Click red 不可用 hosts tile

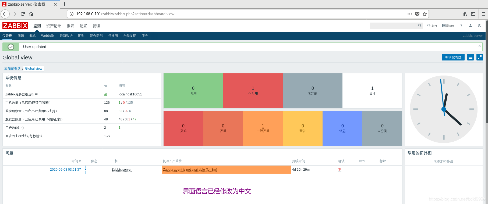coord(253,91)
